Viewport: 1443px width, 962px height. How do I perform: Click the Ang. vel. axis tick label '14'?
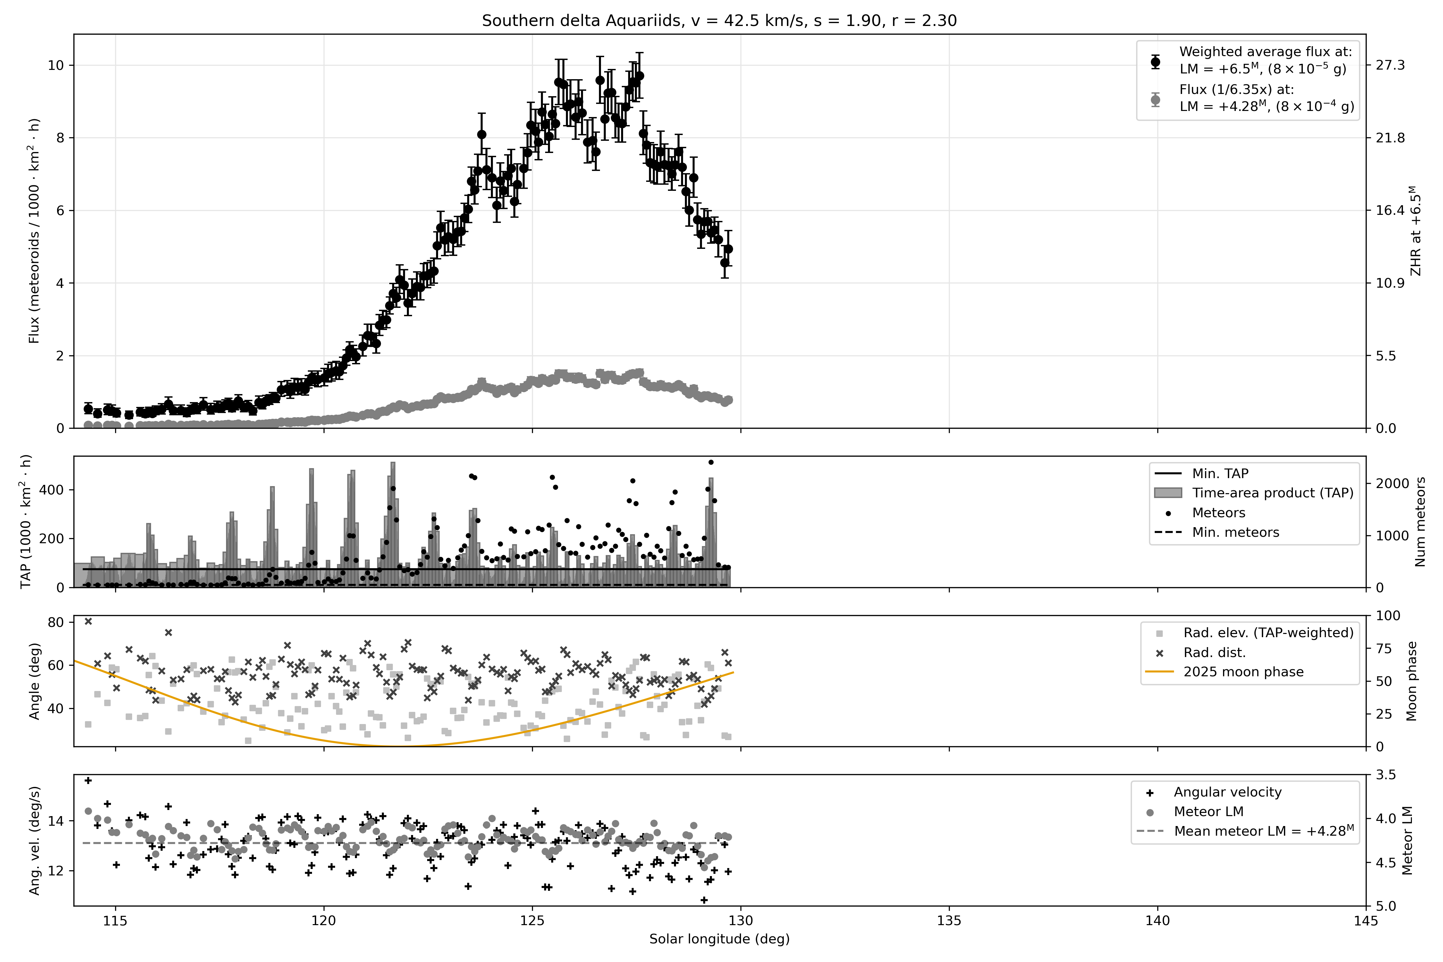[56, 822]
